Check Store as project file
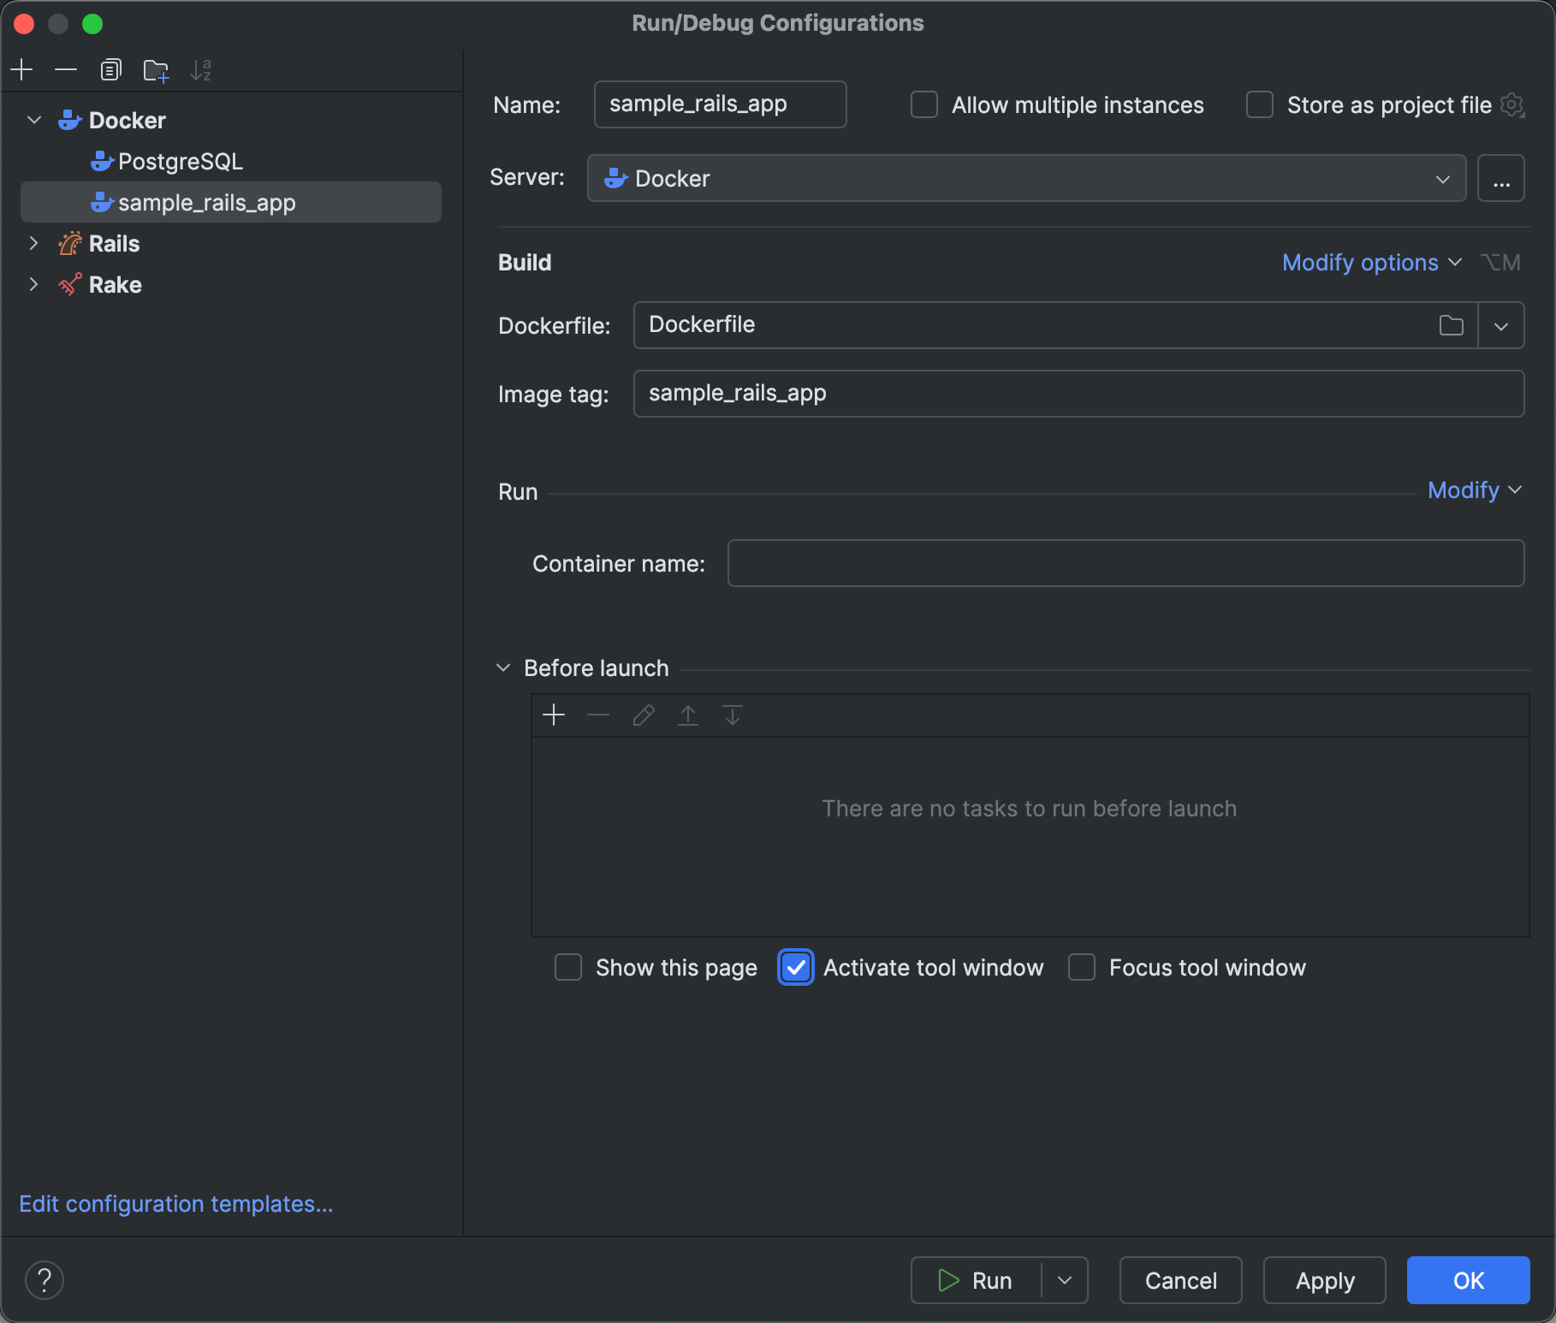This screenshot has width=1556, height=1323. [1260, 105]
